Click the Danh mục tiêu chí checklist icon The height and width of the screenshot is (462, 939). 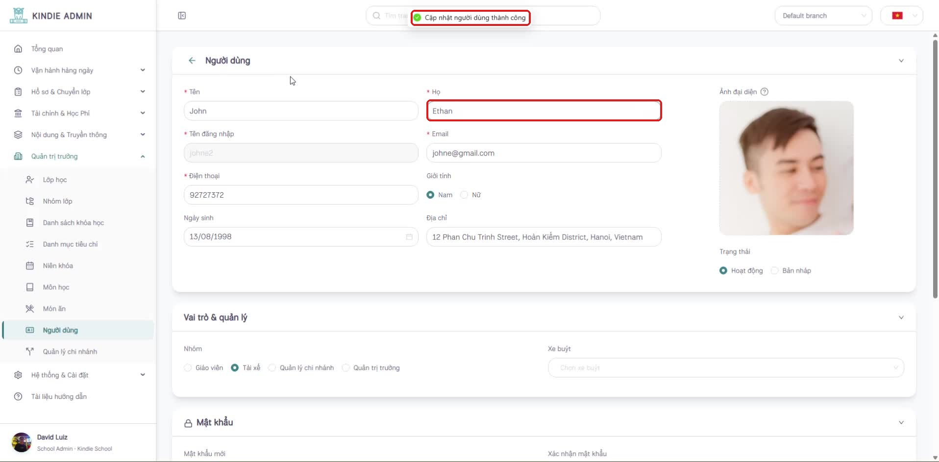tap(30, 244)
